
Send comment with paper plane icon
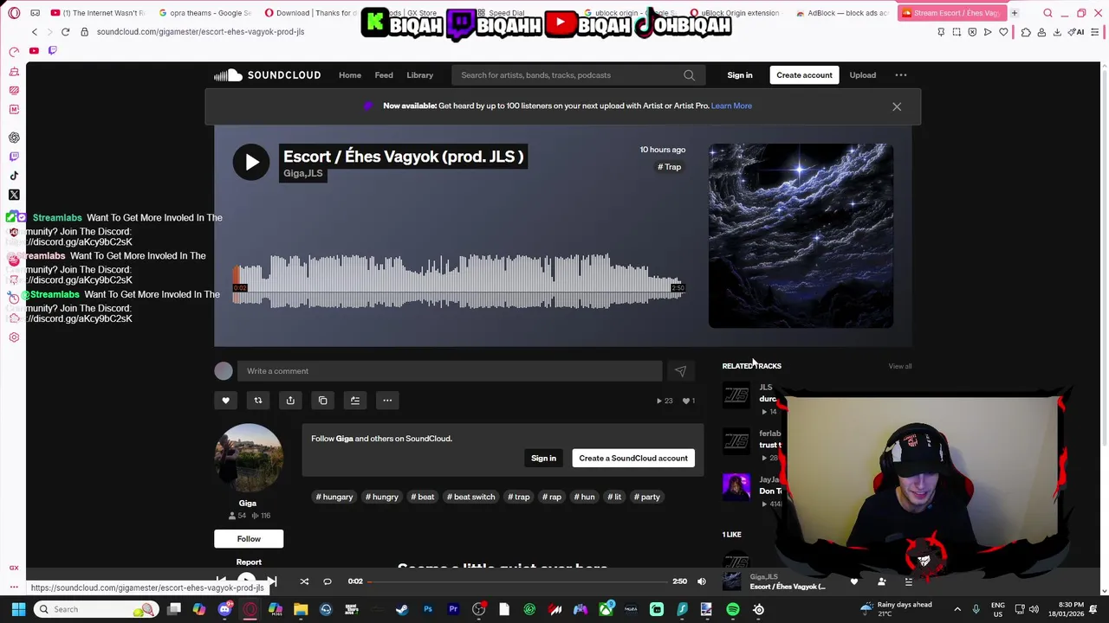pyautogui.click(x=680, y=371)
